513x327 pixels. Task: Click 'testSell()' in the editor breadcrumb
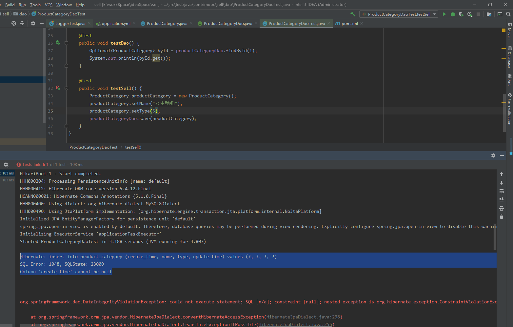pyautogui.click(x=133, y=147)
